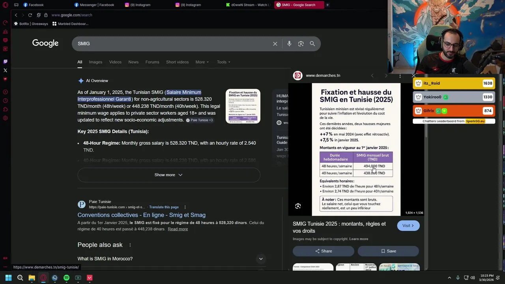This screenshot has height=284, width=505.
Task: Open the SMIG infographic thumbnail in AI Overview
Action: click(243, 106)
